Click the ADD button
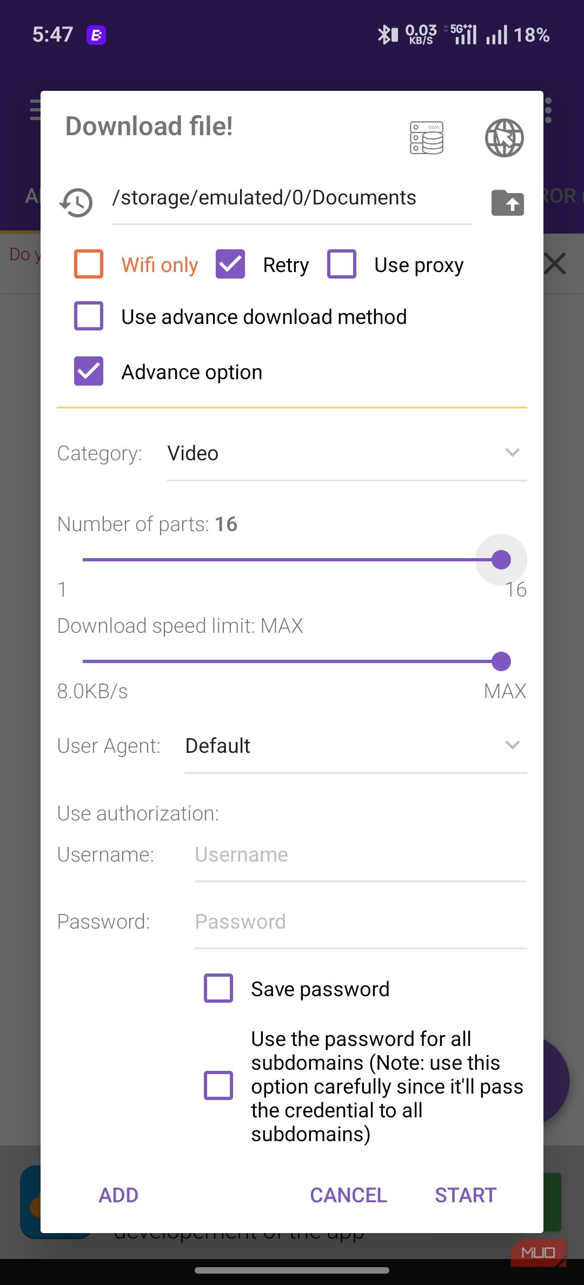The height and width of the screenshot is (1285, 584). [x=118, y=1195]
